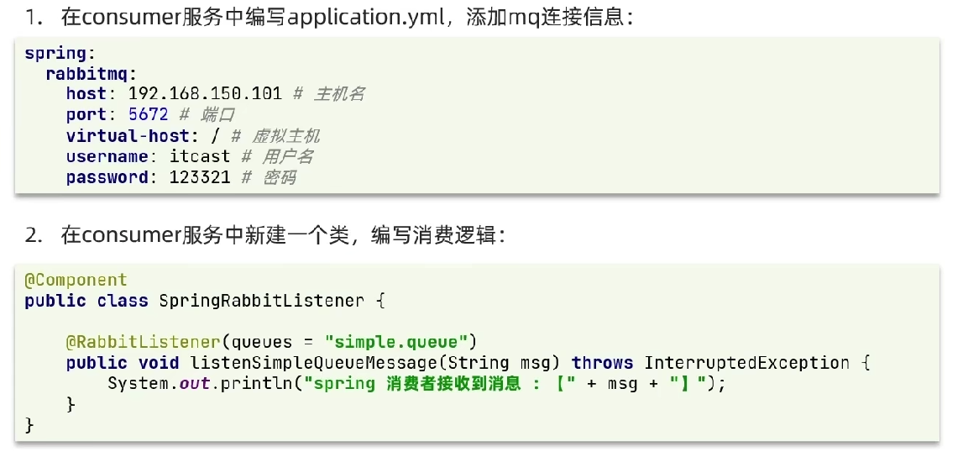Click the username value itcast
963x457 pixels.
click(x=199, y=156)
